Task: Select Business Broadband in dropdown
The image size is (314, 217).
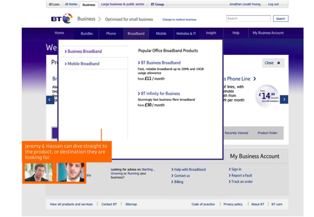Action: [85, 51]
